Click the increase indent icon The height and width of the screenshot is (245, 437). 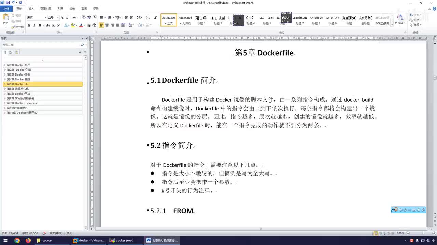tap(131, 17)
